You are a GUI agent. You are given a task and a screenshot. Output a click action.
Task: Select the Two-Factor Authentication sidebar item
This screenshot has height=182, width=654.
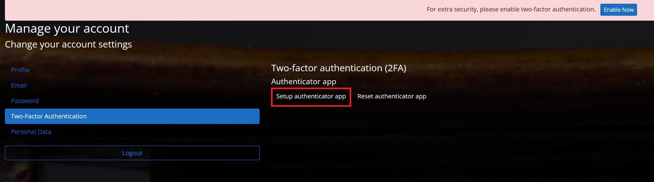point(132,116)
